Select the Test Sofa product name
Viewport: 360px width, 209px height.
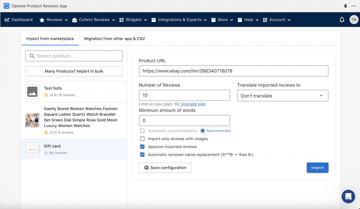point(53,88)
